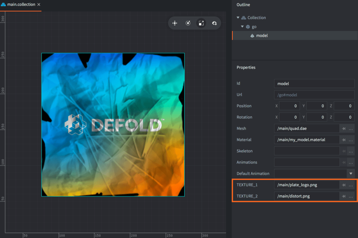
Task: Collapse the go game object node
Action: pos(243,27)
